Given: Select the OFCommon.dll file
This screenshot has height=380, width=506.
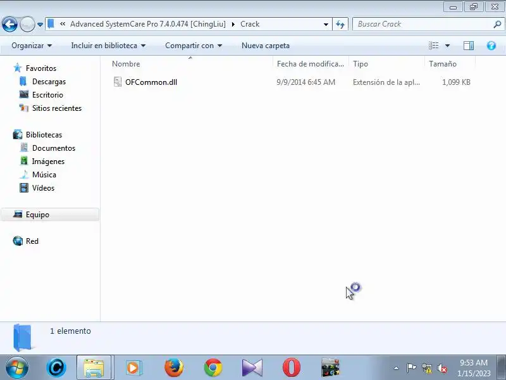Looking at the screenshot, I should tap(151, 82).
